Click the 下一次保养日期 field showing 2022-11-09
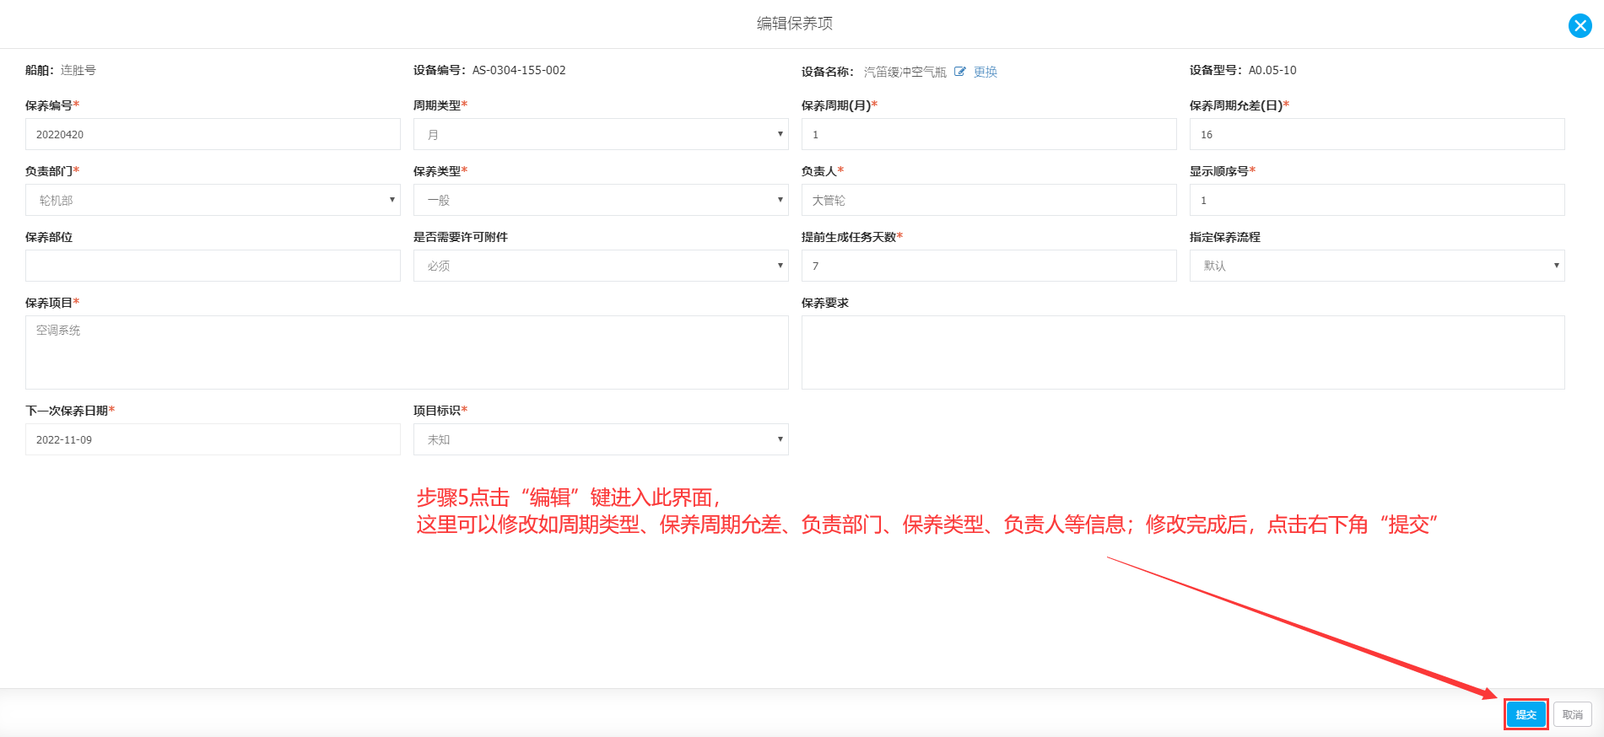 point(213,439)
